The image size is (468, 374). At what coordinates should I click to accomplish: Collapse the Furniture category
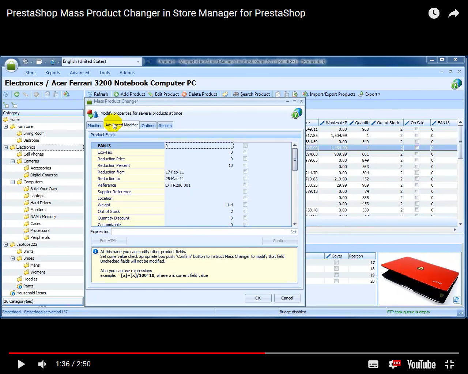[6, 126]
